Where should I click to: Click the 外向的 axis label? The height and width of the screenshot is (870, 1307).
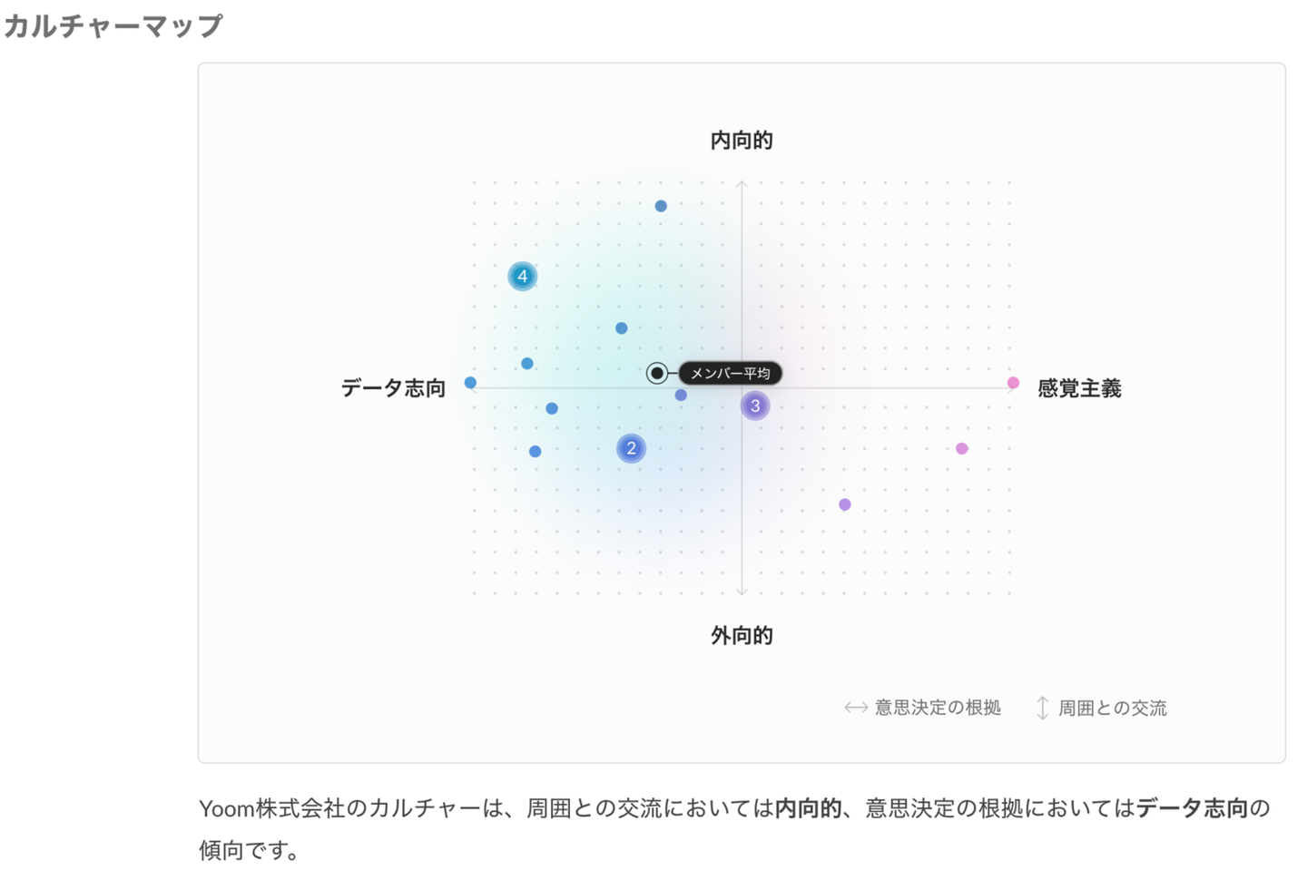tap(742, 635)
